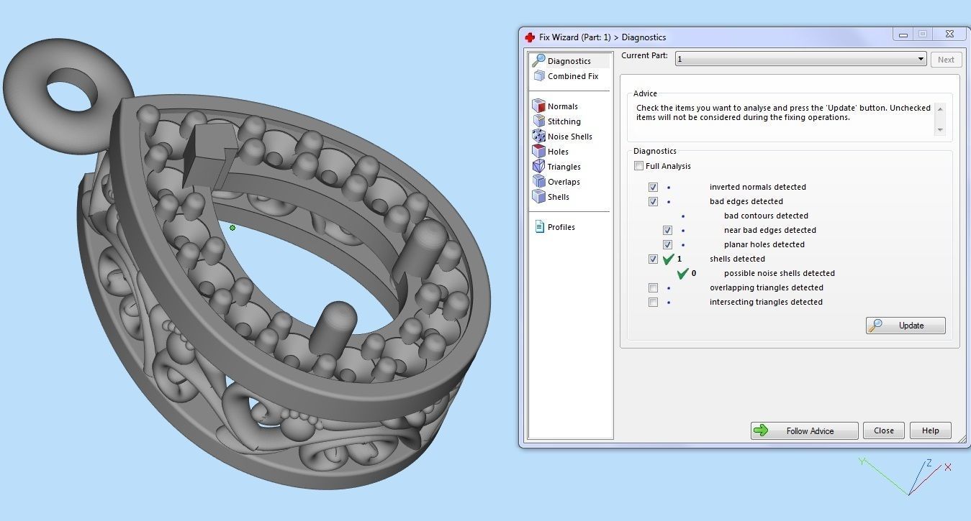The width and height of the screenshot is (971, 521).
Task: Click the Update button to run diagnostics
Action: pos(905,326)
